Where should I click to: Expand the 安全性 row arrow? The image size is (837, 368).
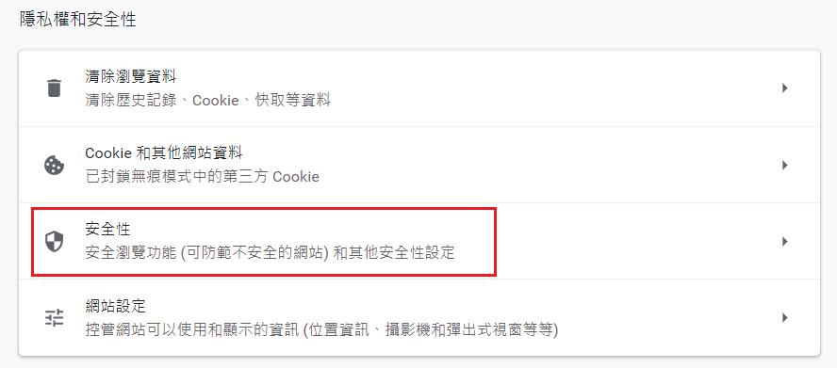coord(784,242)
